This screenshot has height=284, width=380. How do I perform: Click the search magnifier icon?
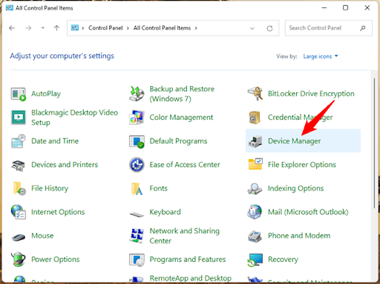coord(362,28)
